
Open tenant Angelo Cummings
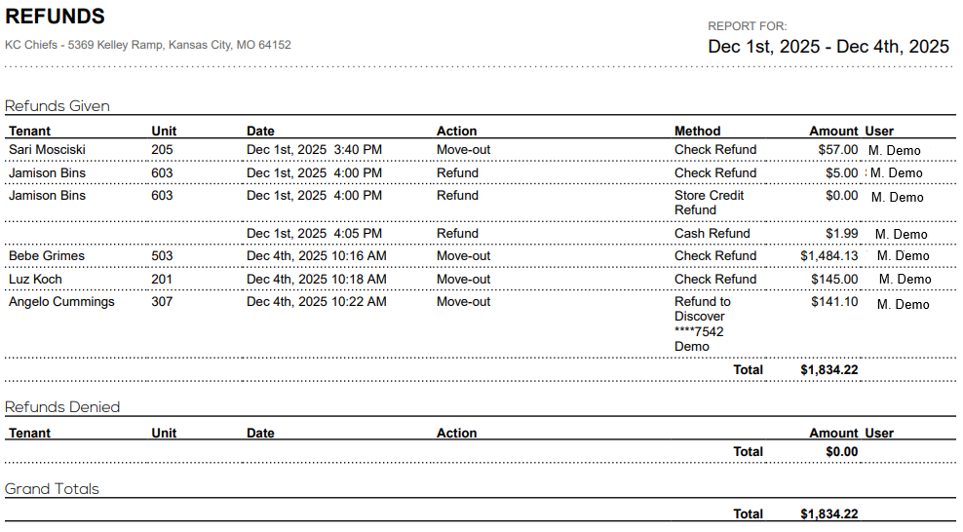(61, 302)
